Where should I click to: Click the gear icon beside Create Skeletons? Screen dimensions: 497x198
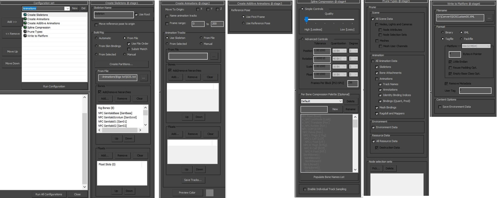click(25, 15)
